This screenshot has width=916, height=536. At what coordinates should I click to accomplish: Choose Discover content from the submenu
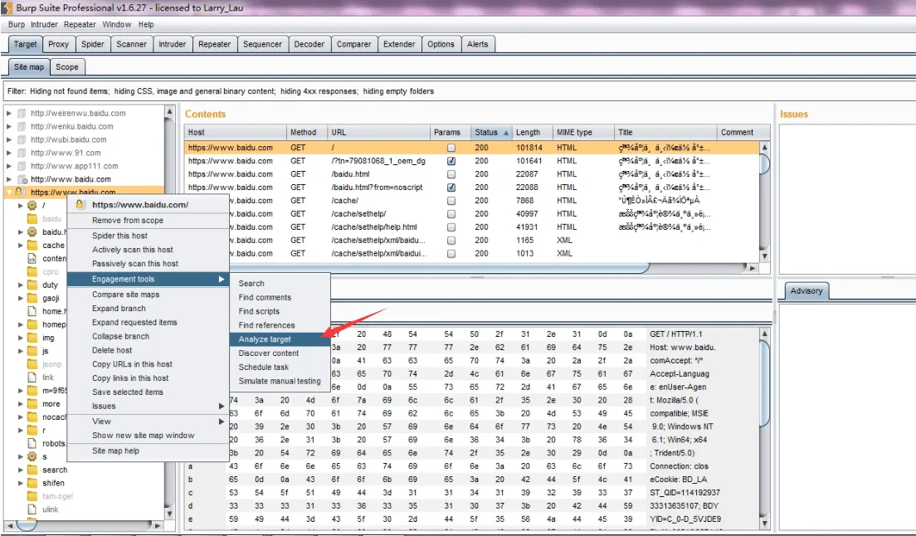(280, 353)
